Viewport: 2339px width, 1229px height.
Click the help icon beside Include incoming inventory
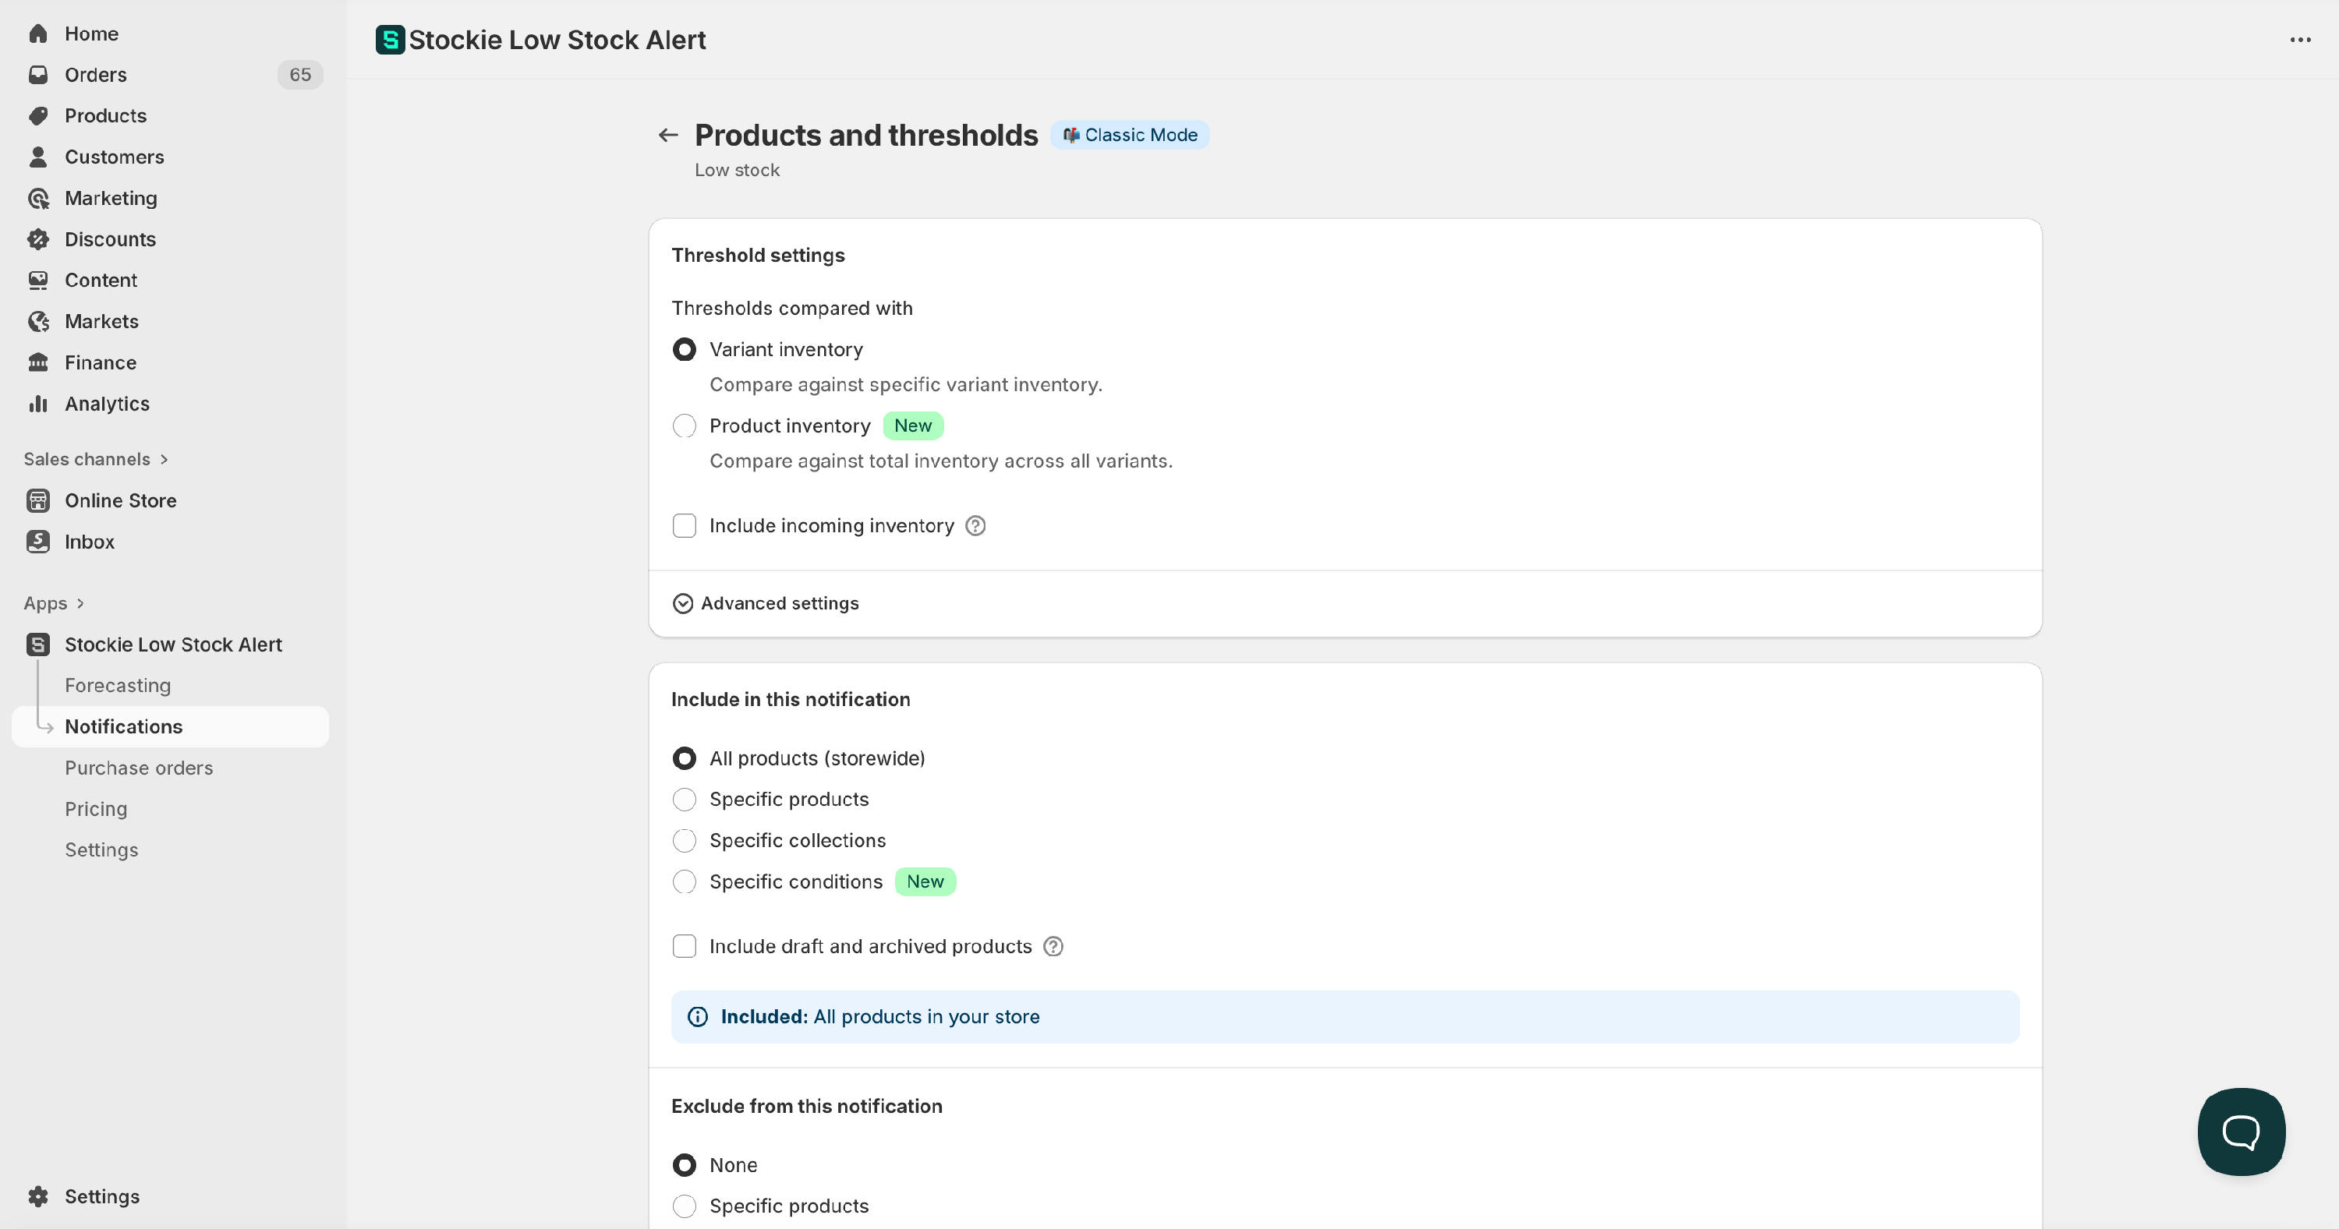click(975, 525)
